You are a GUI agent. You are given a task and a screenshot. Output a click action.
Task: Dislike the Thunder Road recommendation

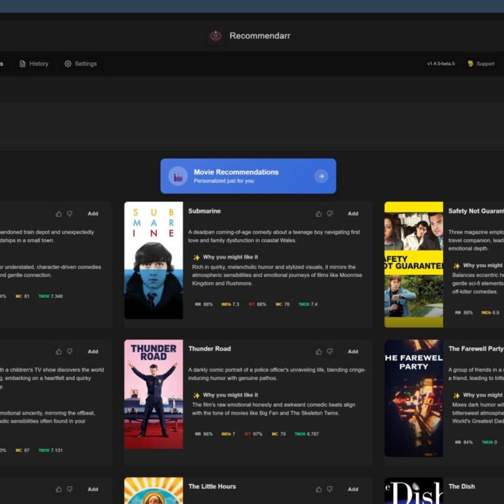[330, 352]
